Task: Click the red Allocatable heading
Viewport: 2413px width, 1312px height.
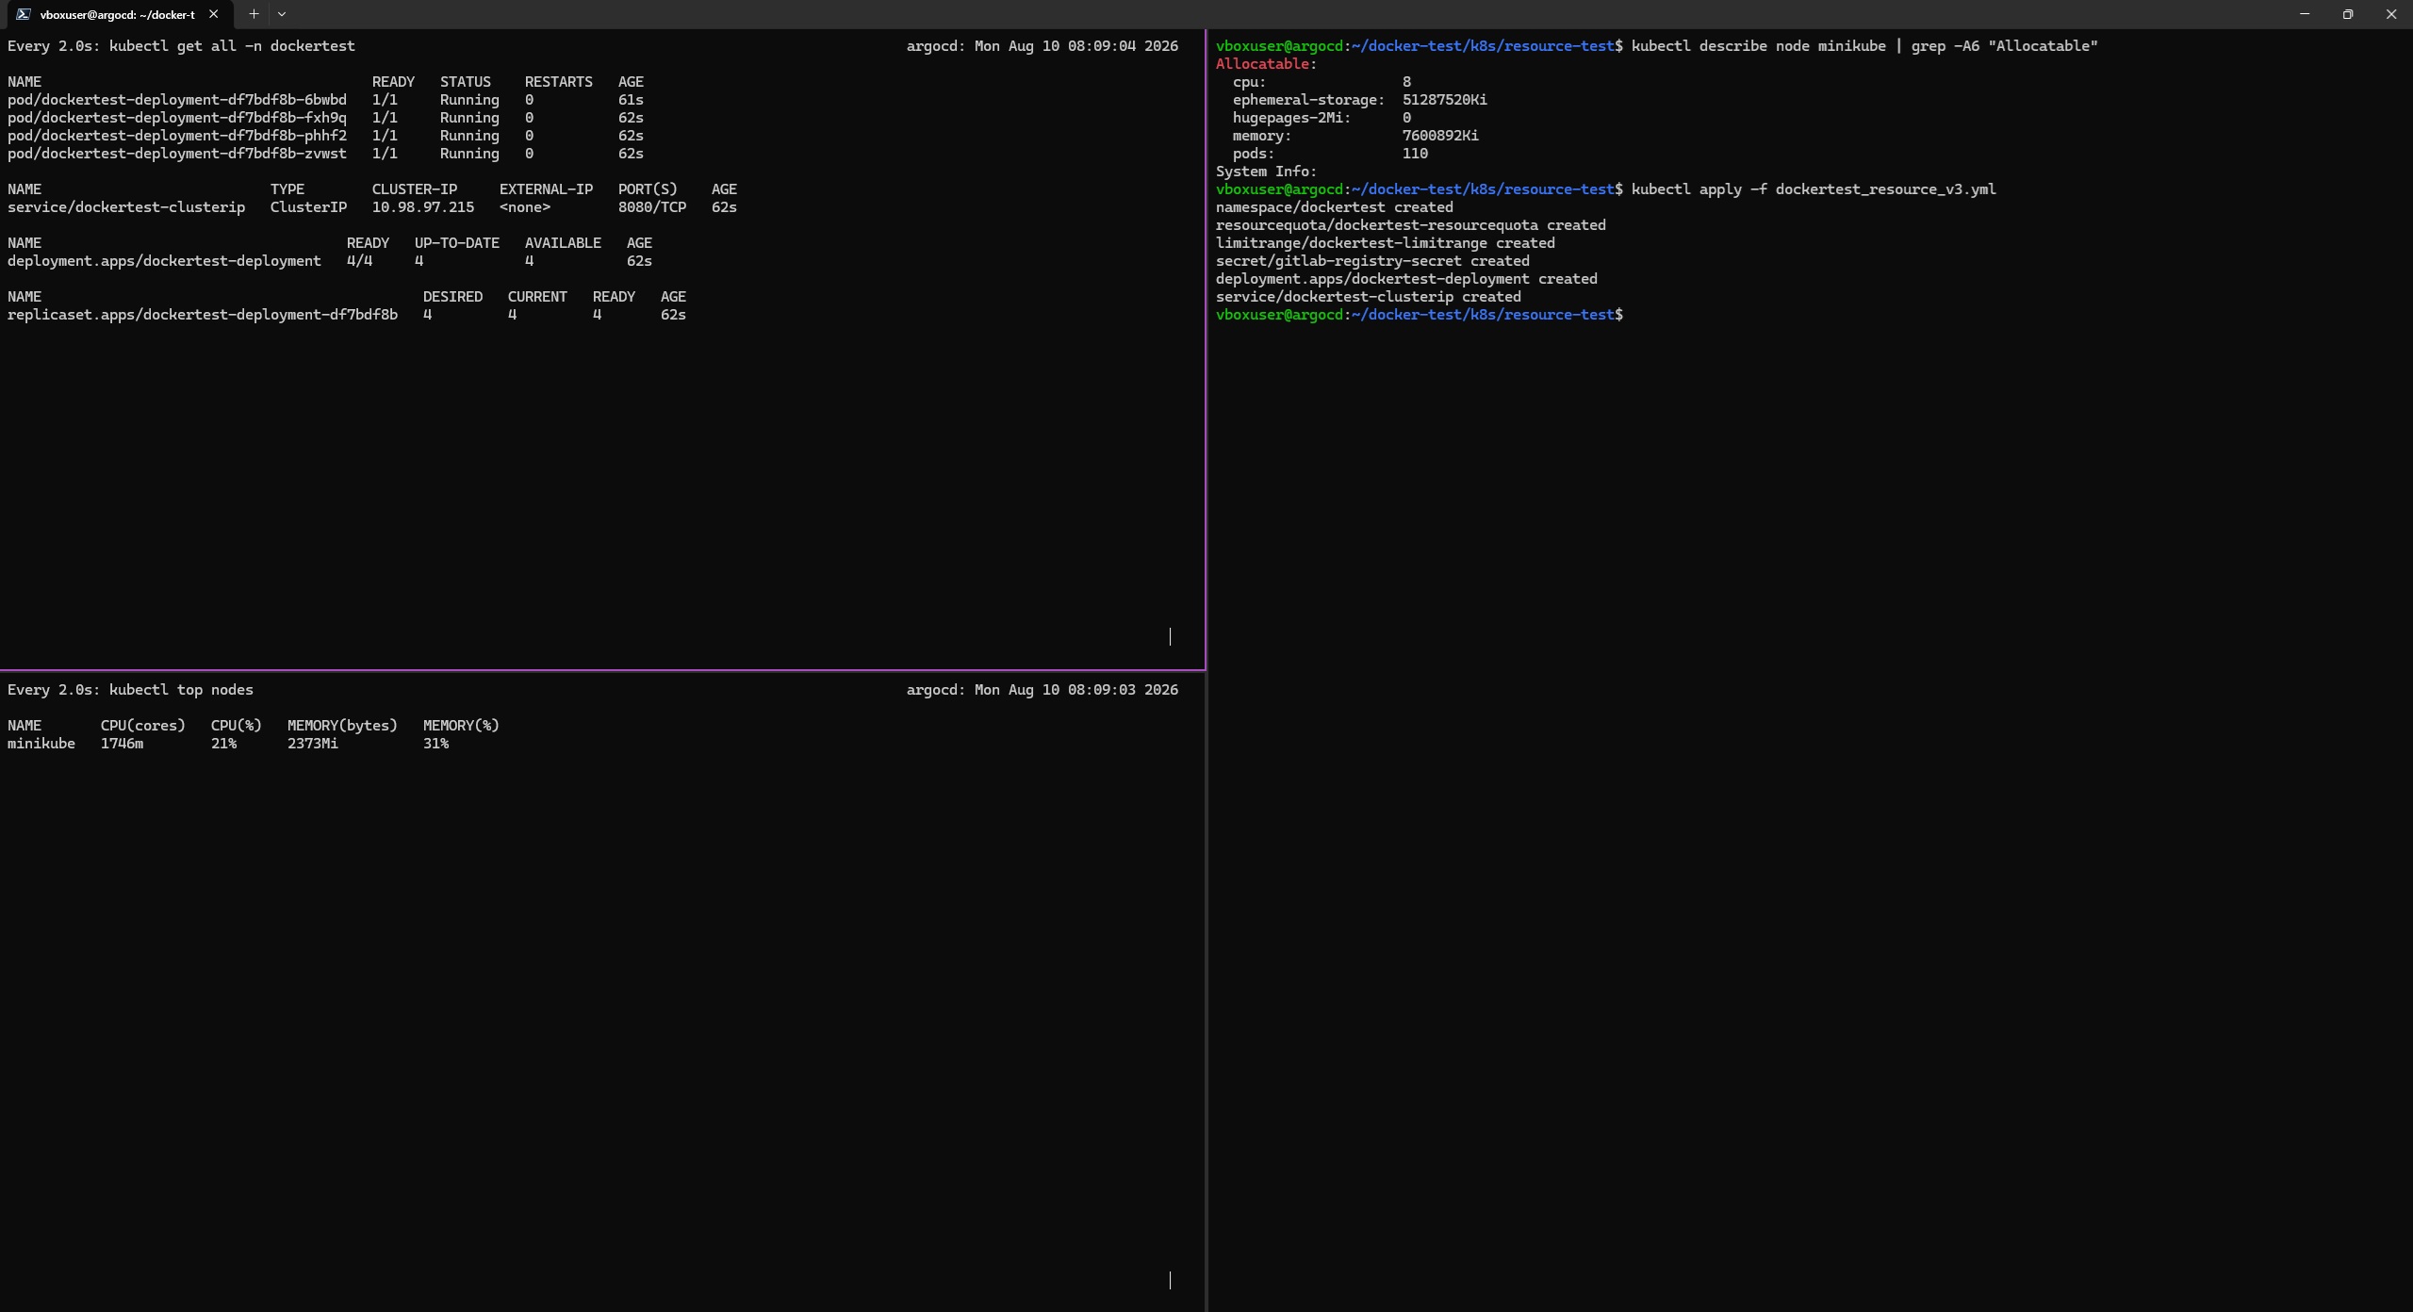Action: point(1262,64)
